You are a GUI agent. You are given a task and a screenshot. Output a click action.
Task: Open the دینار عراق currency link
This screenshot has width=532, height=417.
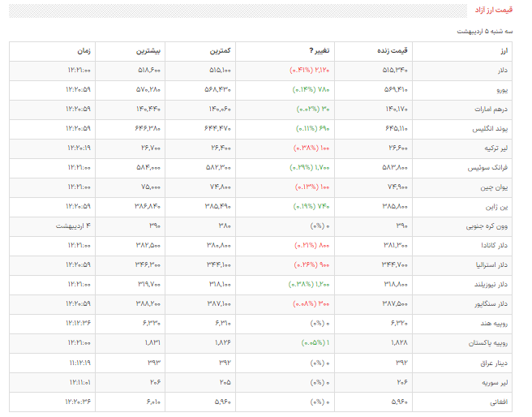click(x=494, y=362)
